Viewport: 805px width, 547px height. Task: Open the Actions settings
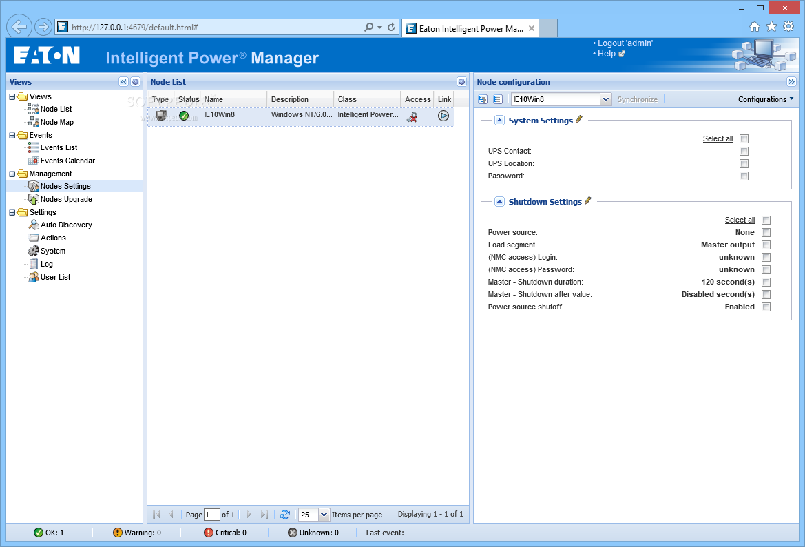[x=53, y=238]
